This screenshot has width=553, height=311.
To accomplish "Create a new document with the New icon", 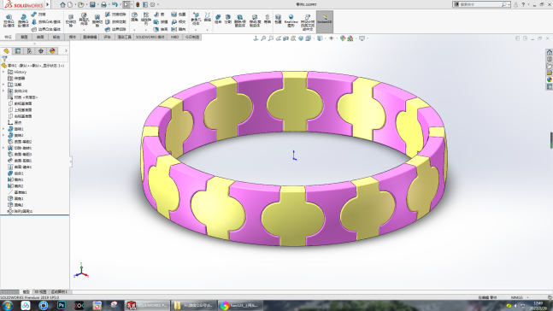I will (x=70, y=4).
